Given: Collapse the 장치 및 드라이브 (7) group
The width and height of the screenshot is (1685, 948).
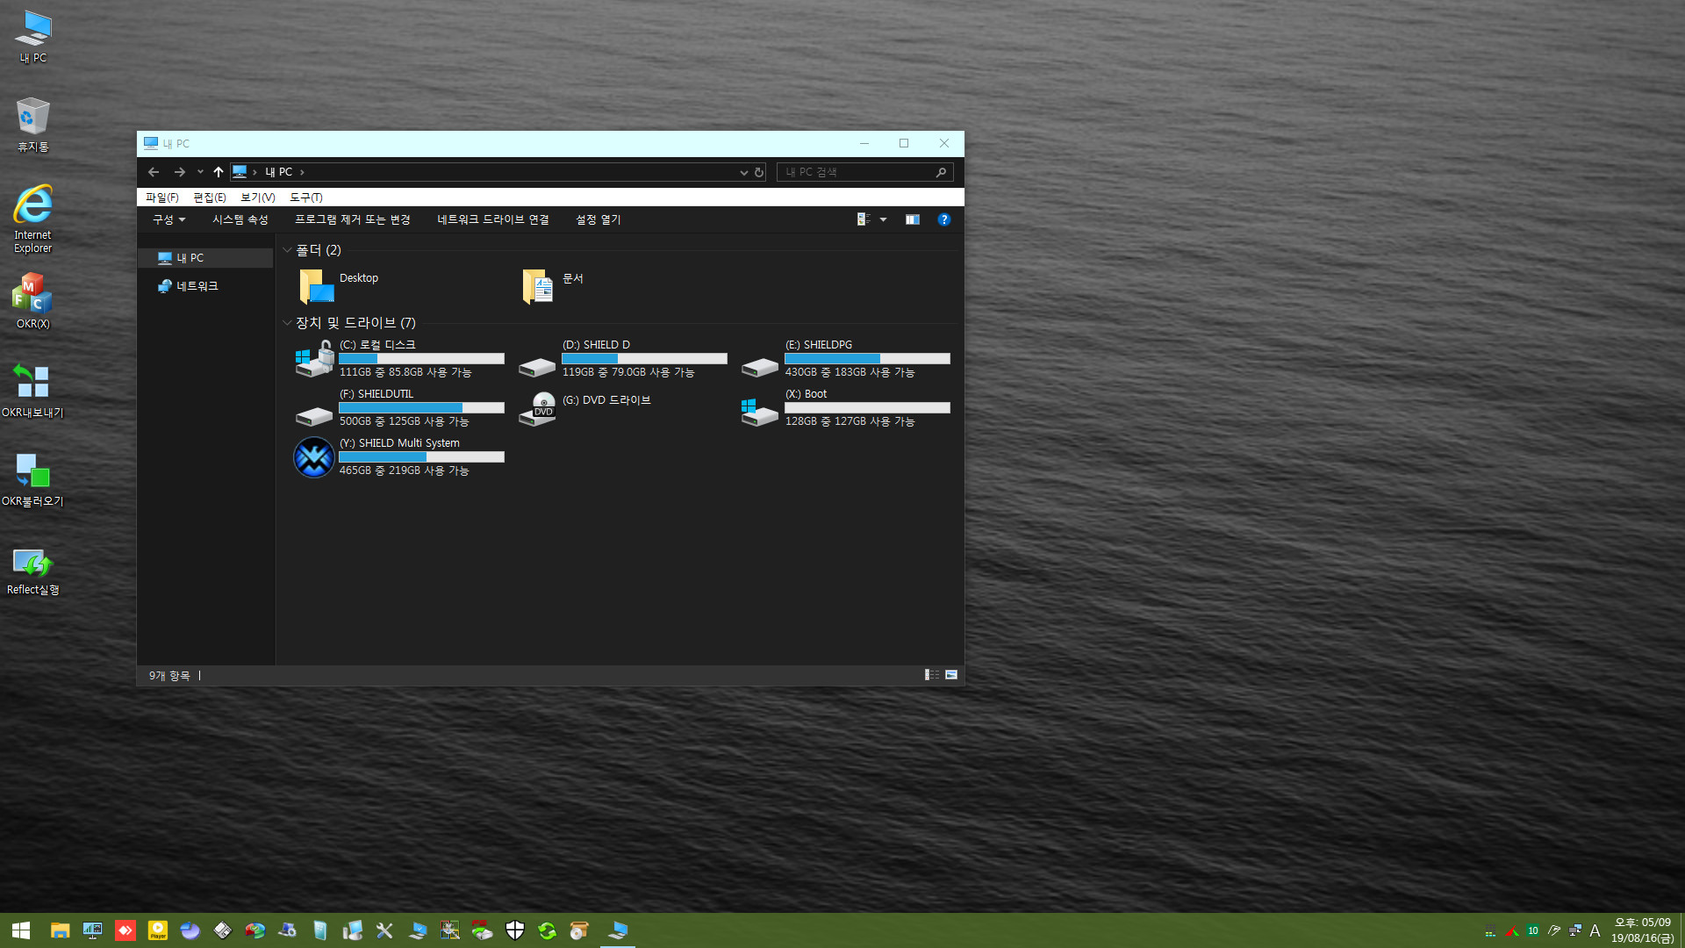Looking at the screenshot, I should 287,323.
